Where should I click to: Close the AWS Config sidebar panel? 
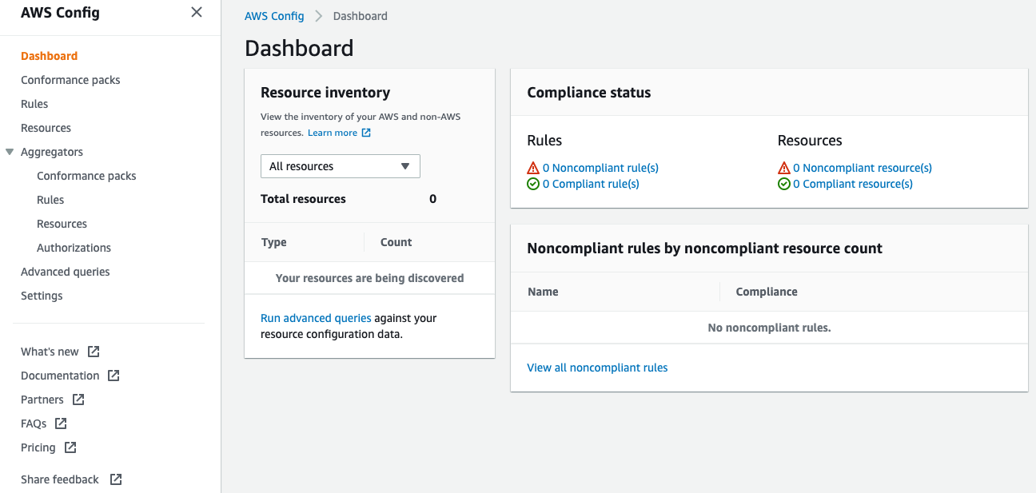tap(197, 12)
